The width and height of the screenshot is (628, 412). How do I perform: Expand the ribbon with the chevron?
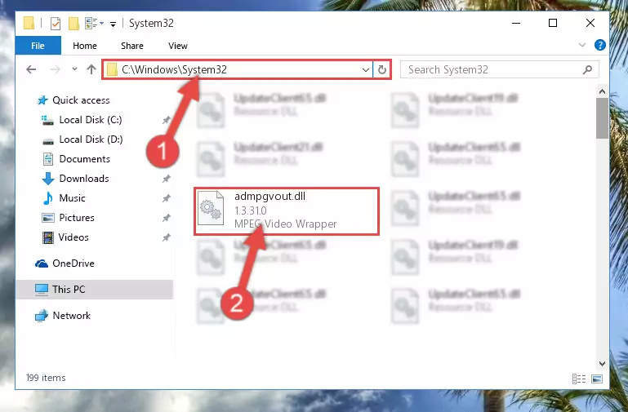pyautogui.click(x=582, y=45)
